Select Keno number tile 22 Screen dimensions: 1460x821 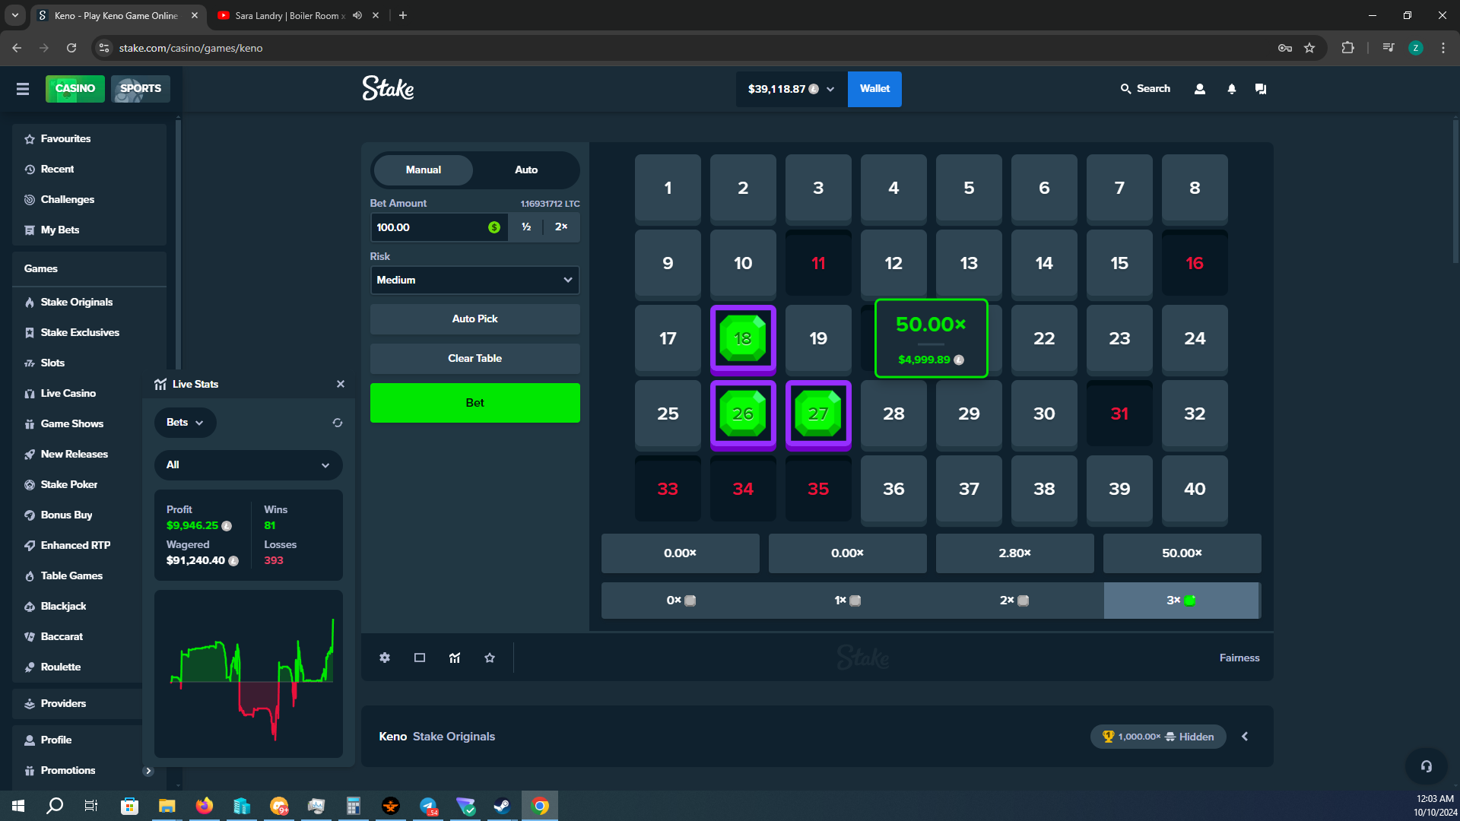point(1044,338)
